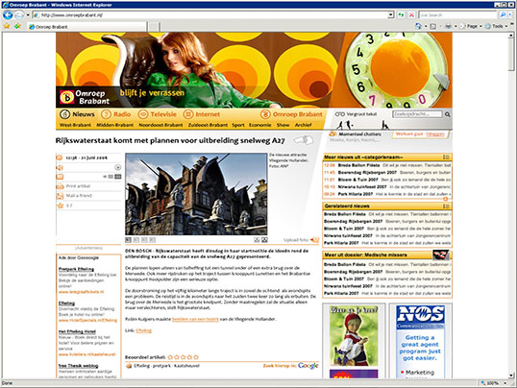
Task: Click the pointing hand icon beside headline
Action: click(x=304, y=140)
